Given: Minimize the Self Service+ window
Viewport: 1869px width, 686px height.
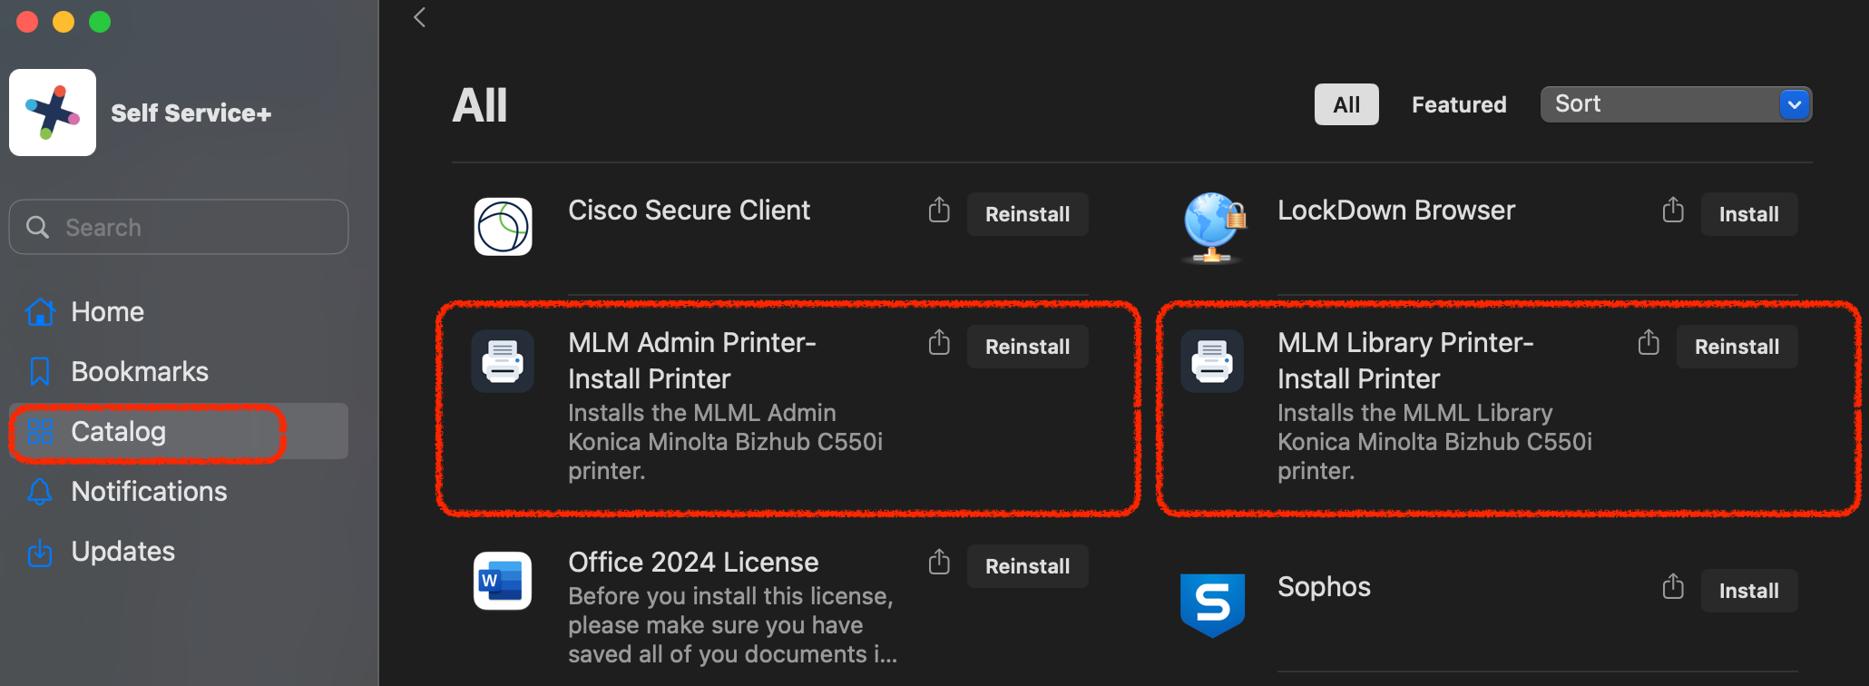Looking at the screenshot, I should pyautogui.click(x=64, y=21).
